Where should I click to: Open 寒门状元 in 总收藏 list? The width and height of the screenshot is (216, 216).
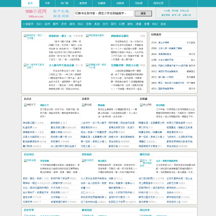[x=143, y=127]
